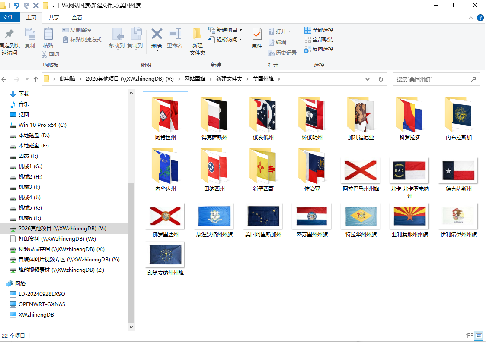Select 机械3 (I:) drive
This screenshot has width=486, height=342.
click(29, 187)
